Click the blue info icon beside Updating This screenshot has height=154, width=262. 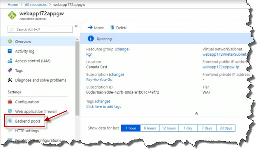click(x=91, y=39)
